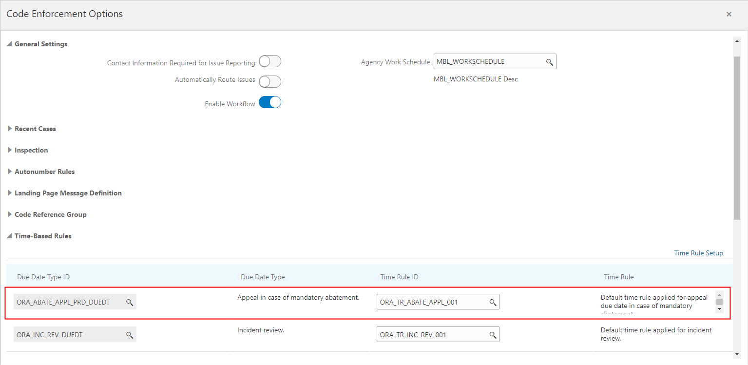Disable the Enable Workflow switch
The width and height of the screenshot is (748, 365).
pyautogui.click(x=270, y=102)
